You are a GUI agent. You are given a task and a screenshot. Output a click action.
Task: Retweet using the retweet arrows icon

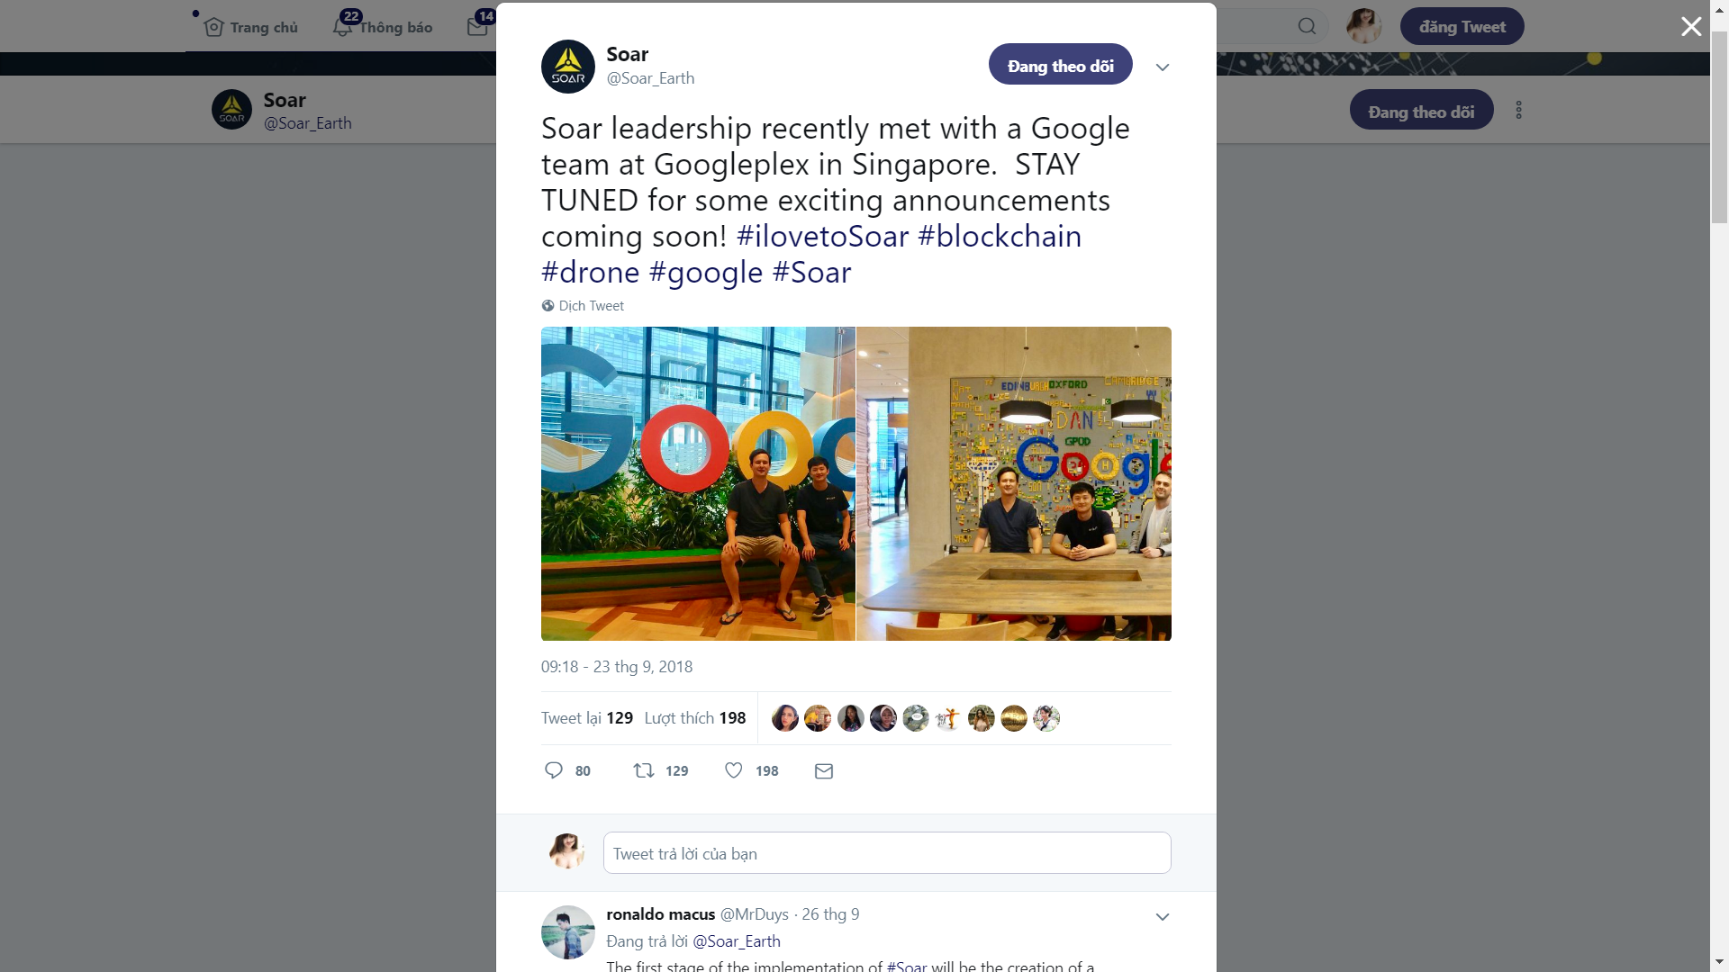click(644, 770)
